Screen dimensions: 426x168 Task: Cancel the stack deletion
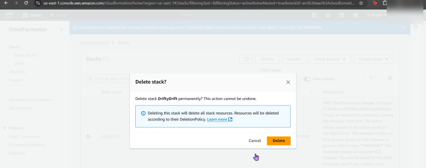pos(254,141)
